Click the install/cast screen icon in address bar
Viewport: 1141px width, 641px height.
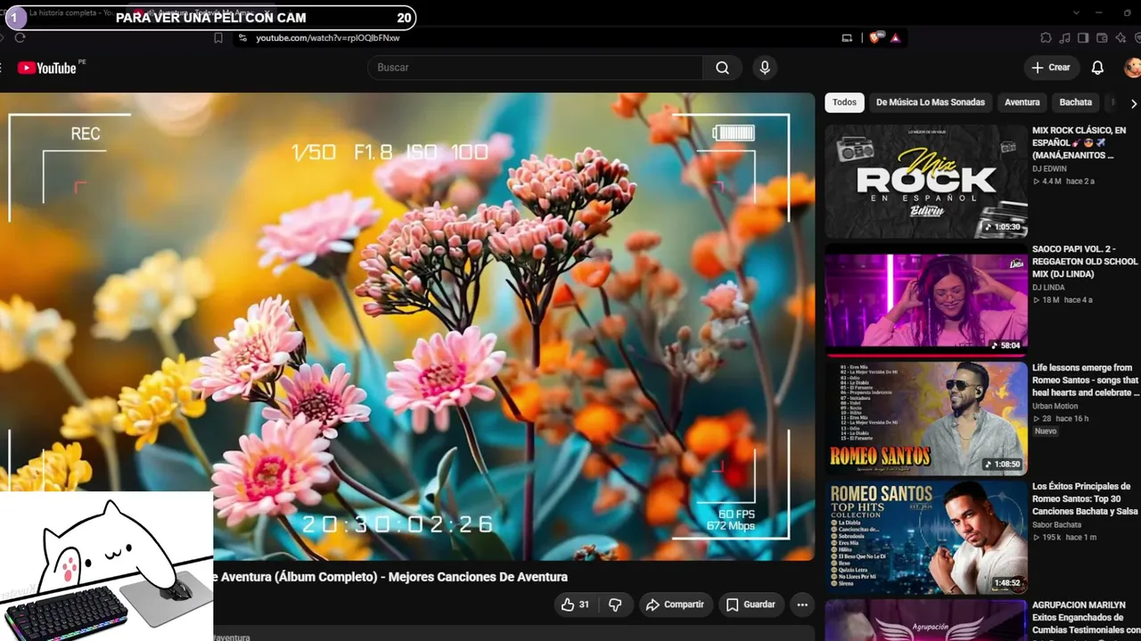coord(847,37)
